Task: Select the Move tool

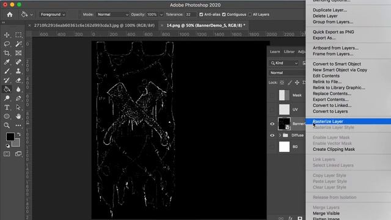Action: (7, 35)
